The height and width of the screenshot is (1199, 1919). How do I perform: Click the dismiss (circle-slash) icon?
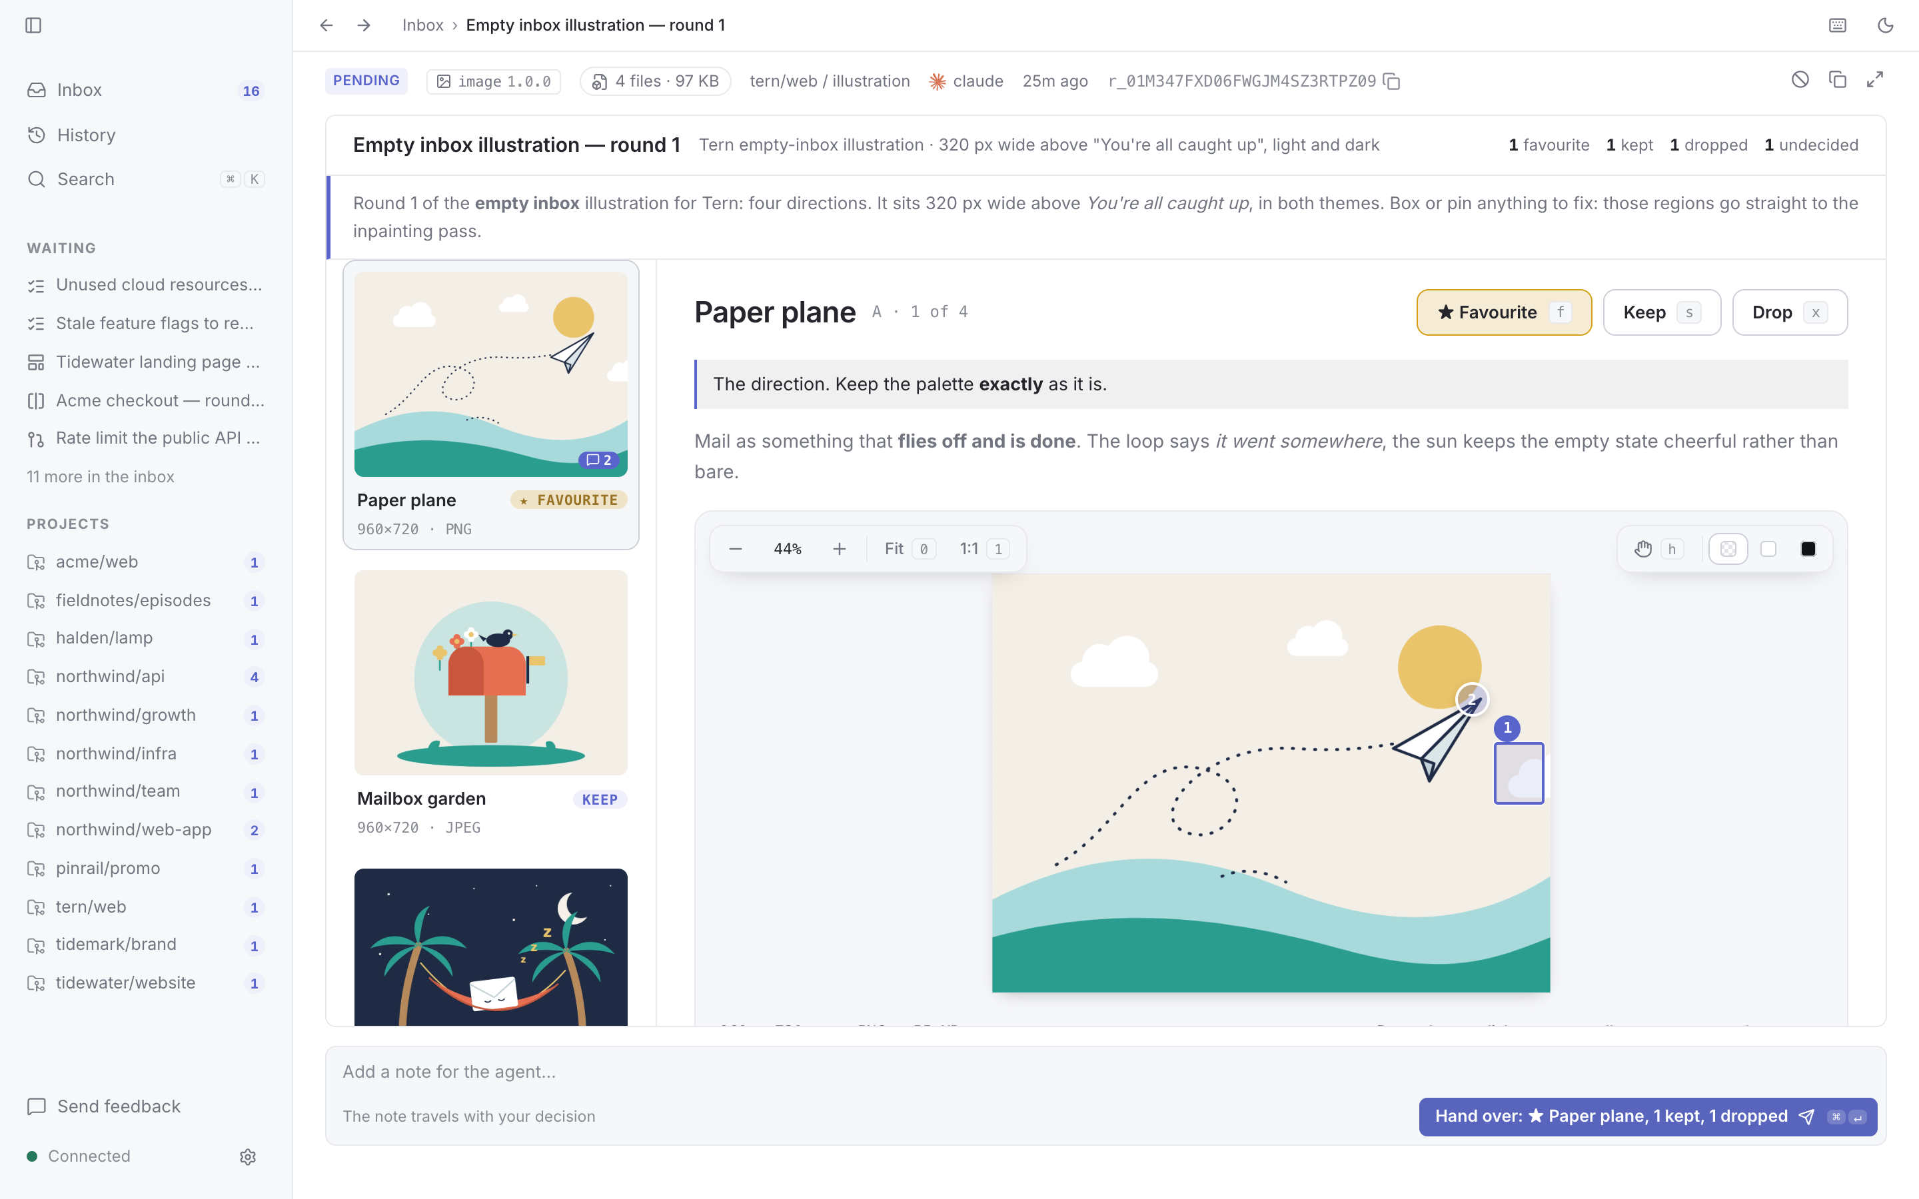click(x=1800, y=79)
